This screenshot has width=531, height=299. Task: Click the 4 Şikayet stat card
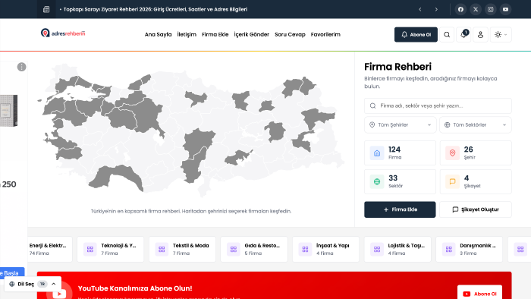(476, 182)
